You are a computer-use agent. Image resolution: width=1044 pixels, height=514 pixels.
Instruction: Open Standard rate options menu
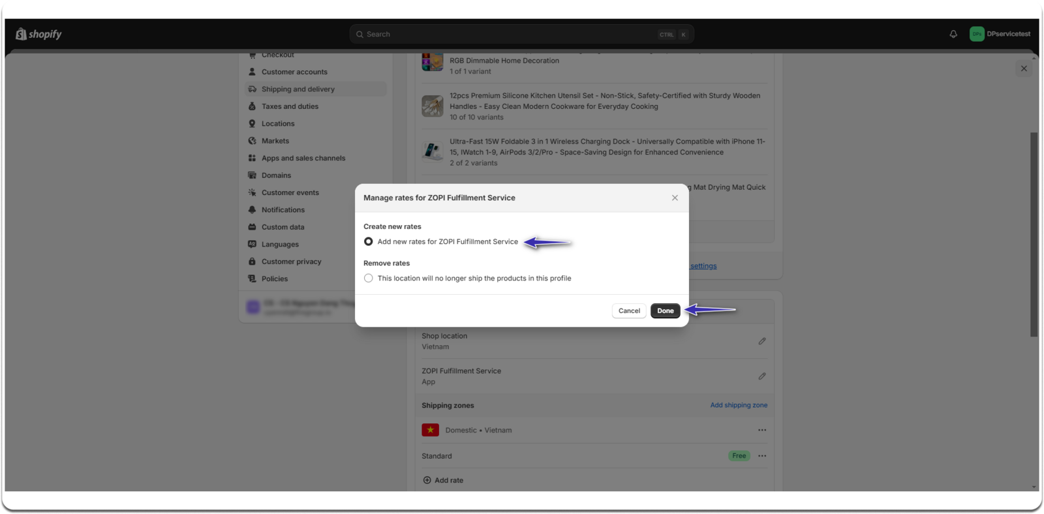762,456
